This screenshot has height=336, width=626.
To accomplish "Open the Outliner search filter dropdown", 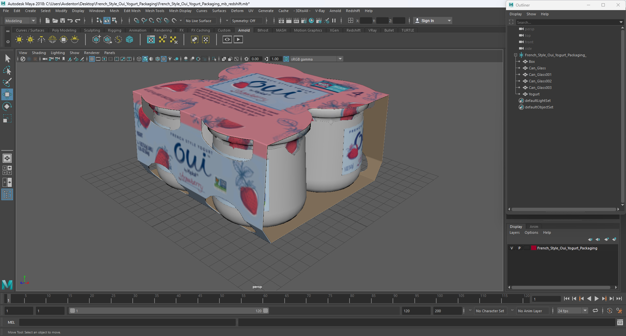I will click(621, 22).
